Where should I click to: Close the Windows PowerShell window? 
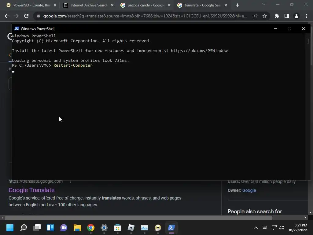tap(304, 28)
